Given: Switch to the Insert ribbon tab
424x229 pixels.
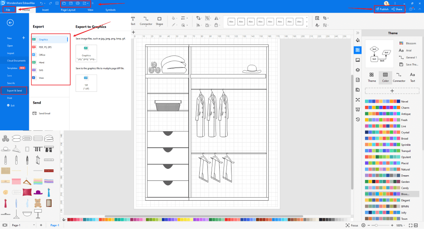Looking at the screenshot, I should click(45, 9).
